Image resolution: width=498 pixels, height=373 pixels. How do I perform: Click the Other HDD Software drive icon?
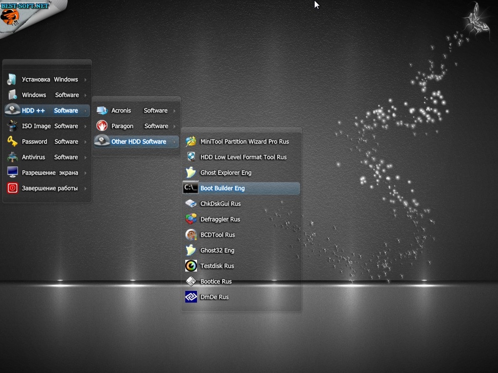(x=102, y=141)
